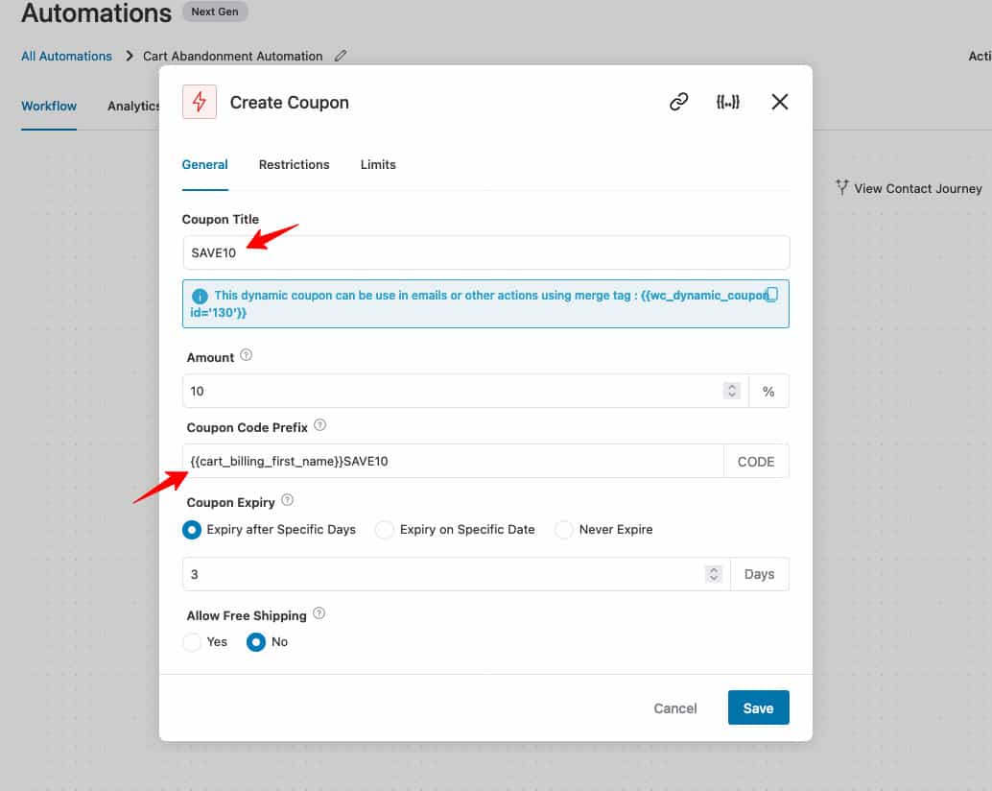This screenshot has width=992, height=791.
Task: Switch to the Analytics tab
Action: (133, 106)
